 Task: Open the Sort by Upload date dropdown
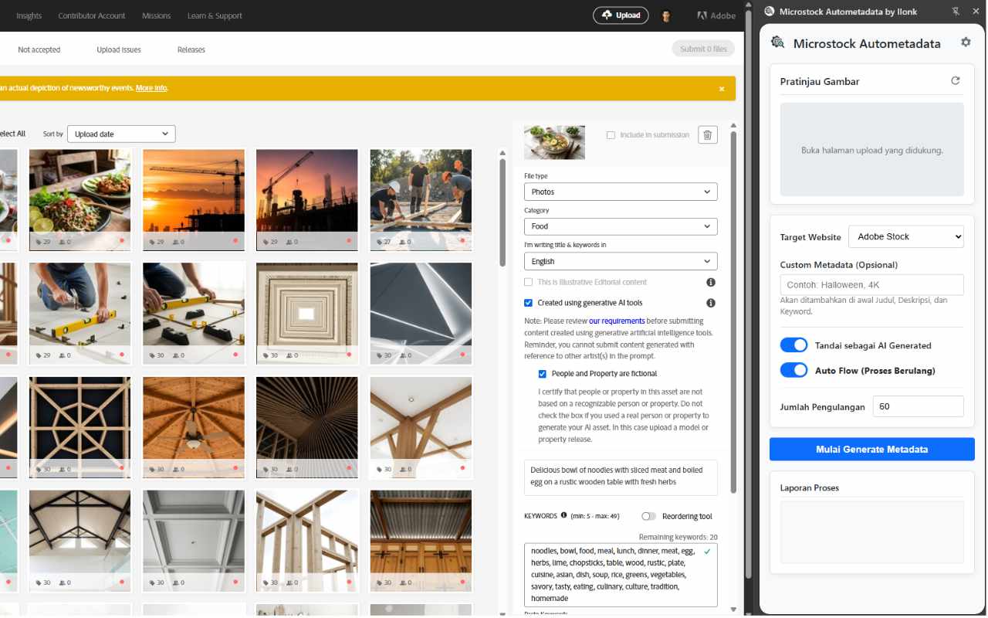tap(121, 134)
